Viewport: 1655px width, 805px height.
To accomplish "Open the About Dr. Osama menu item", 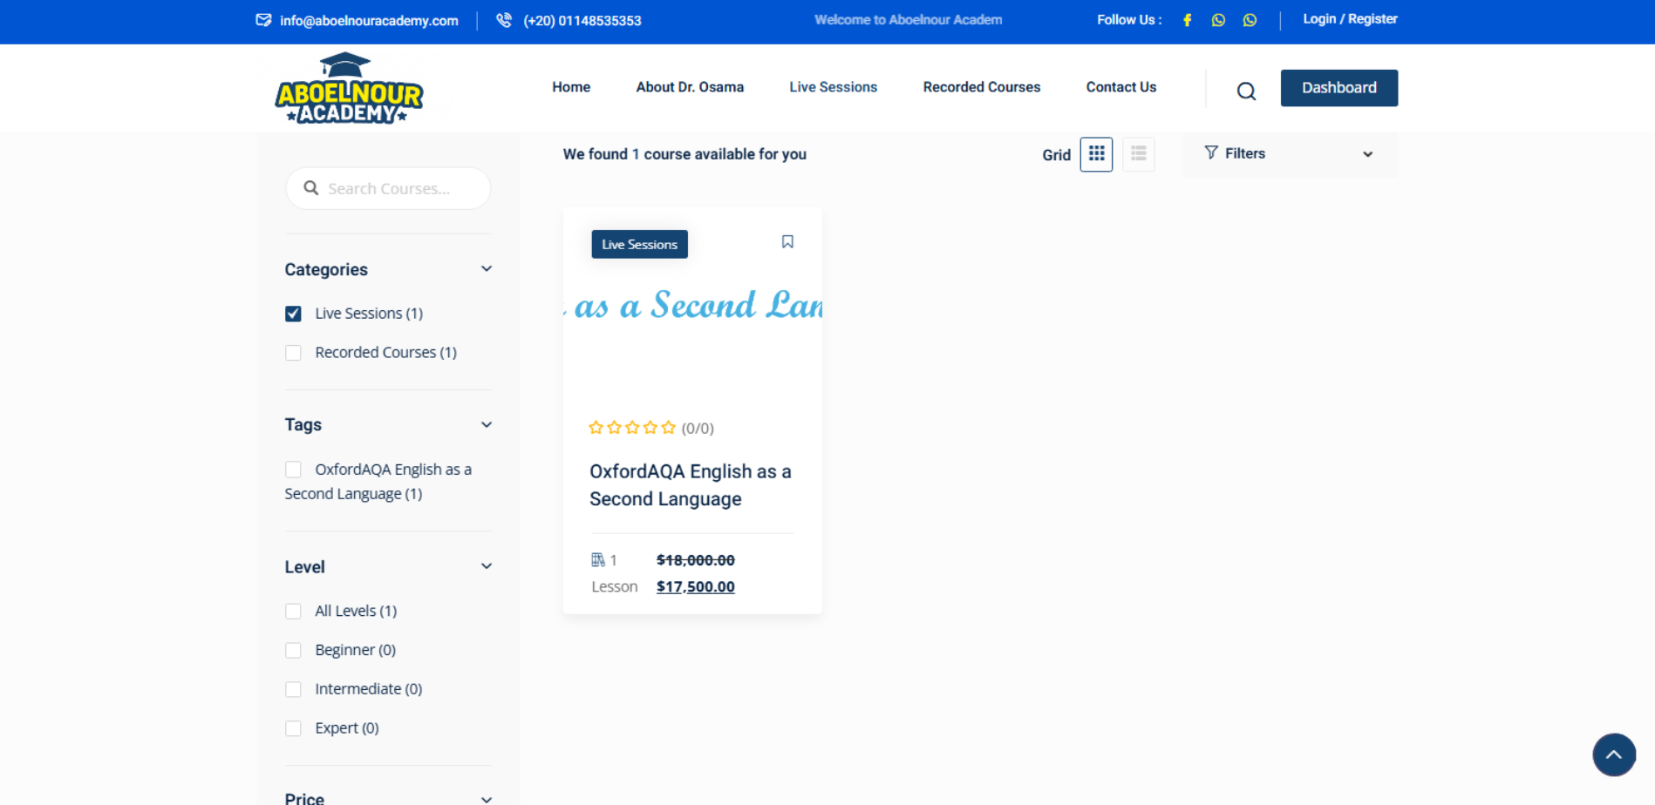I will 689,87.
